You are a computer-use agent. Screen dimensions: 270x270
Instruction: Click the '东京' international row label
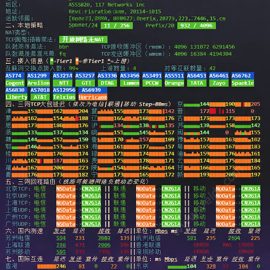pos(142,266)
